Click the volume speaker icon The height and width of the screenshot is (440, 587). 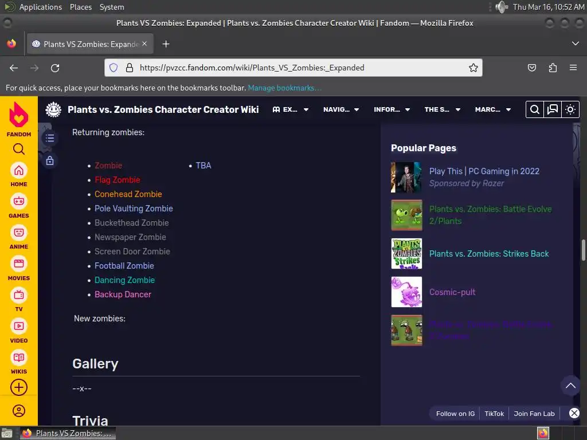501,7
